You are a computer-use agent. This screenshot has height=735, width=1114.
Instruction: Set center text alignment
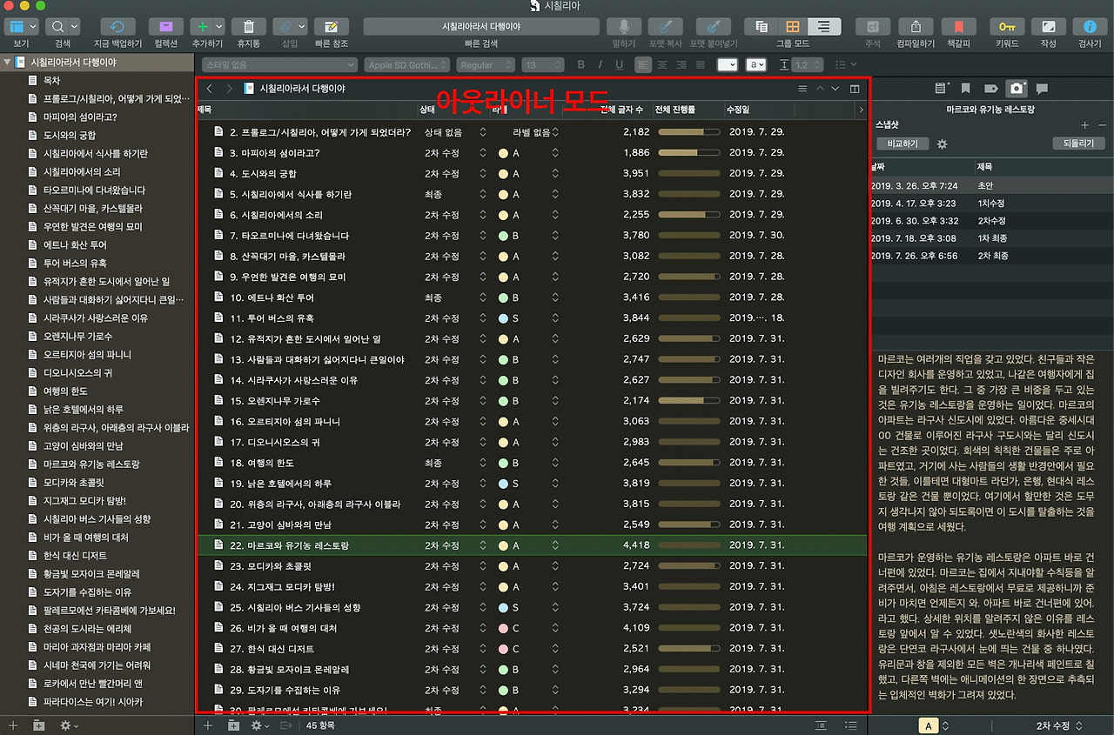click(662, 64)
